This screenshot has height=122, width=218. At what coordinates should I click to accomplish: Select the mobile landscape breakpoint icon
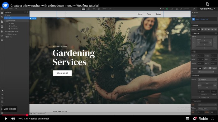click(x=94, y=9)
